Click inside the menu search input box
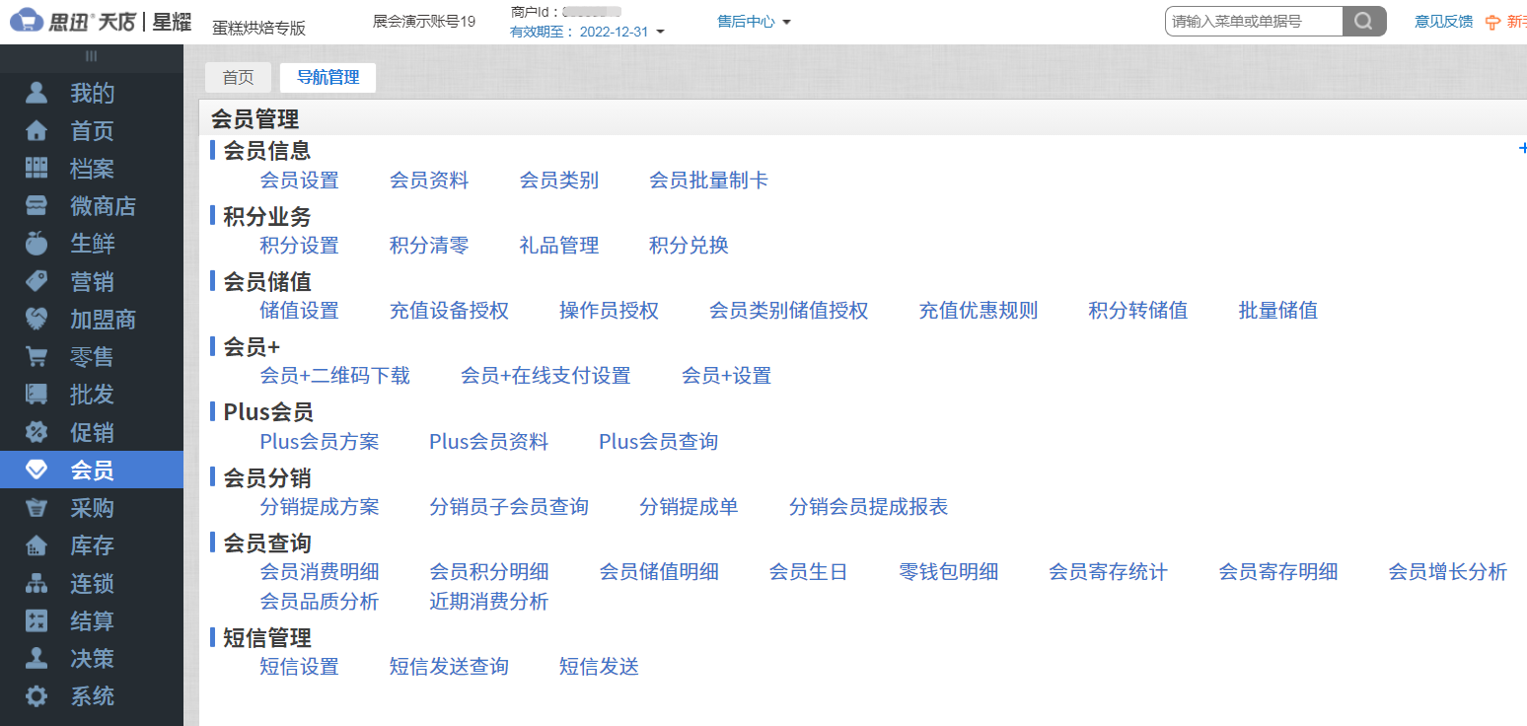The image size is (1527, 726). pyautogui.click(x=1253, y=20)
